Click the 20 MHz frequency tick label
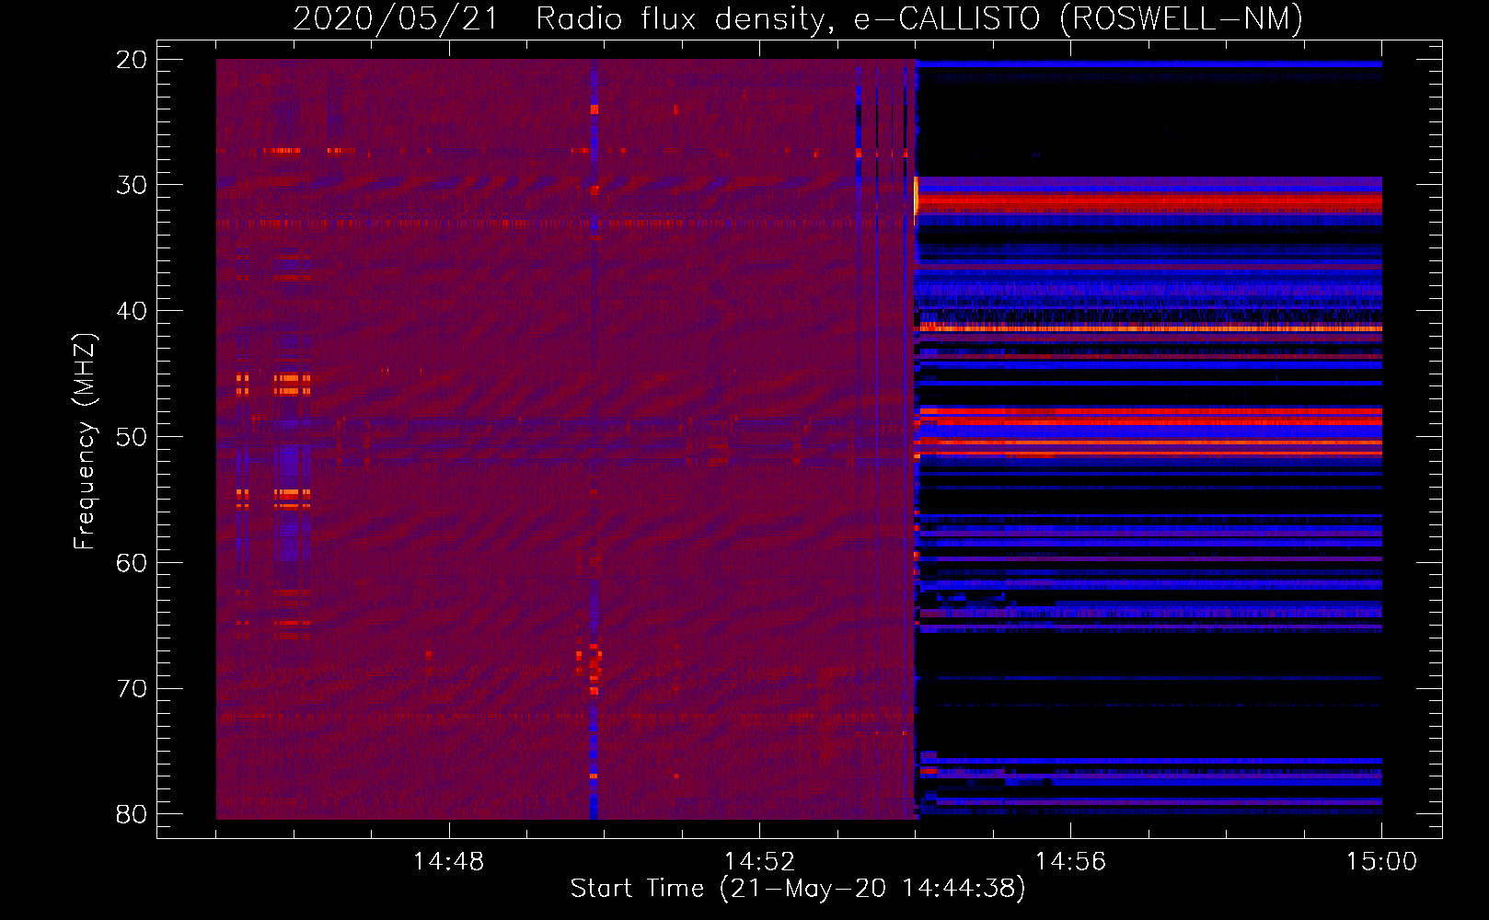This screenshot has height=920, width=1489. [132, 60]
